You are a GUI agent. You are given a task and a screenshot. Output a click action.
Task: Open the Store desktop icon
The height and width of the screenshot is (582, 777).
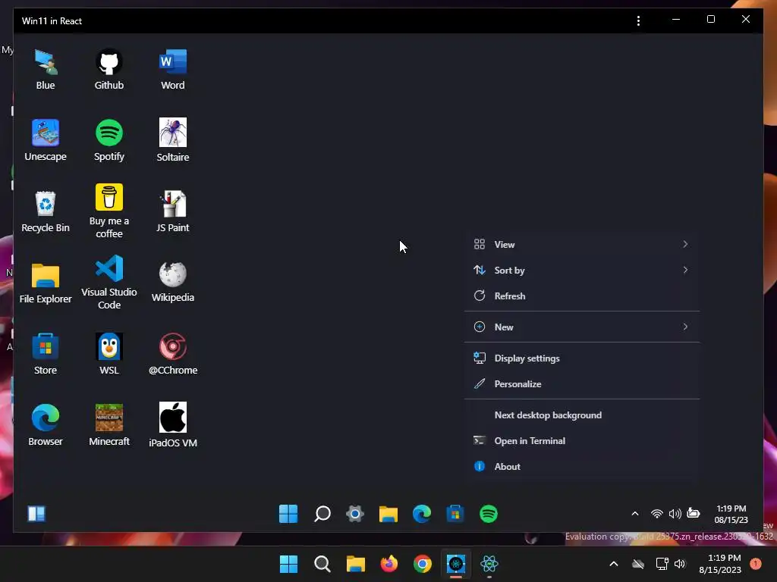pos(45,354)
